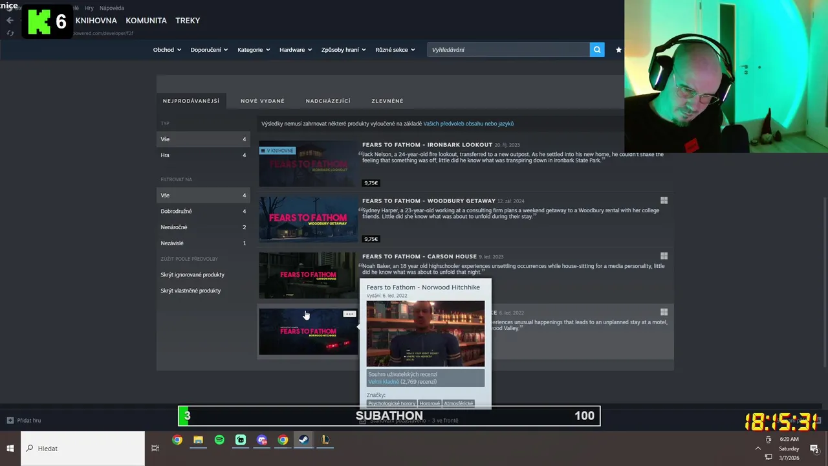Switch to the Nadcházející tab
This screenshot has height=466, width=828.
(x=328, y=101)
